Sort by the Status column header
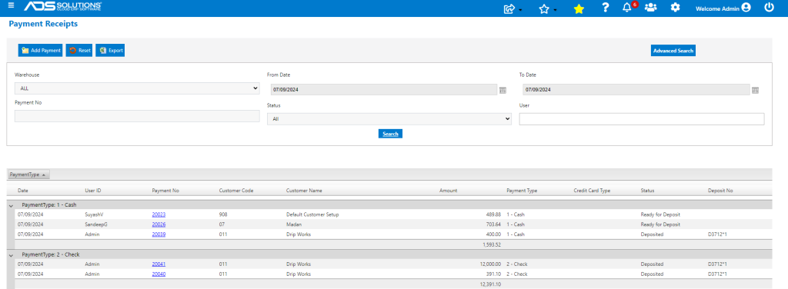The image size is (788, 289). click(x=647, y=191)
